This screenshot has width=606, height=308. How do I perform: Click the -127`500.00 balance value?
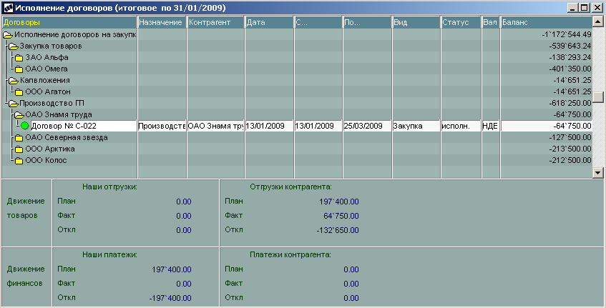point(570,137)
